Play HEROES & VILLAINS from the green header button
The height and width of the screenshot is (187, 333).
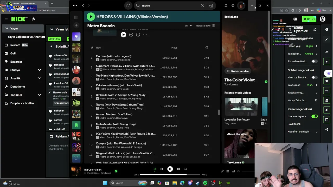coord(91,17)
